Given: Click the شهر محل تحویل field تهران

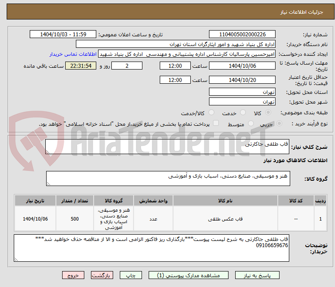Looking at the screenshot, I should (x=242, y=102).
